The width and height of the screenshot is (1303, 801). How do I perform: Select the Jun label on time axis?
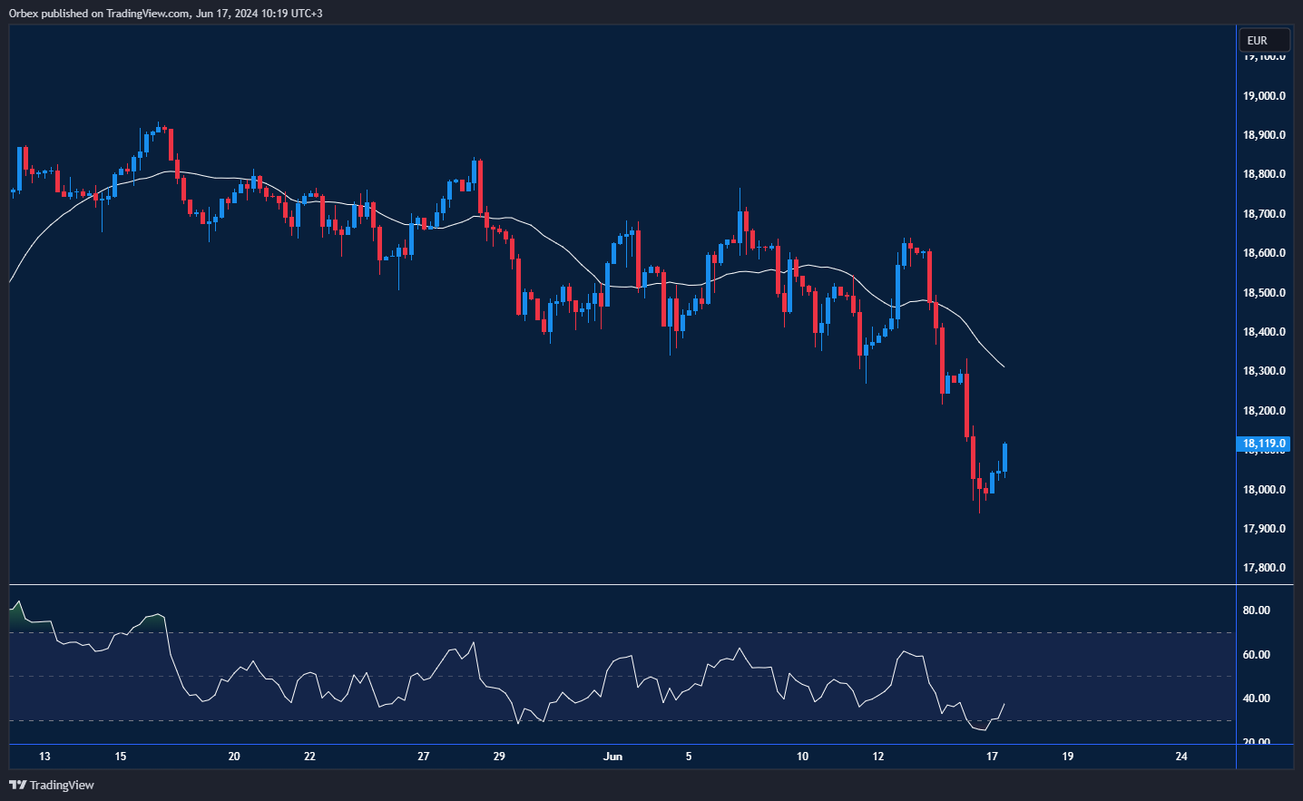pyautogui.click(x=612, y=756)
